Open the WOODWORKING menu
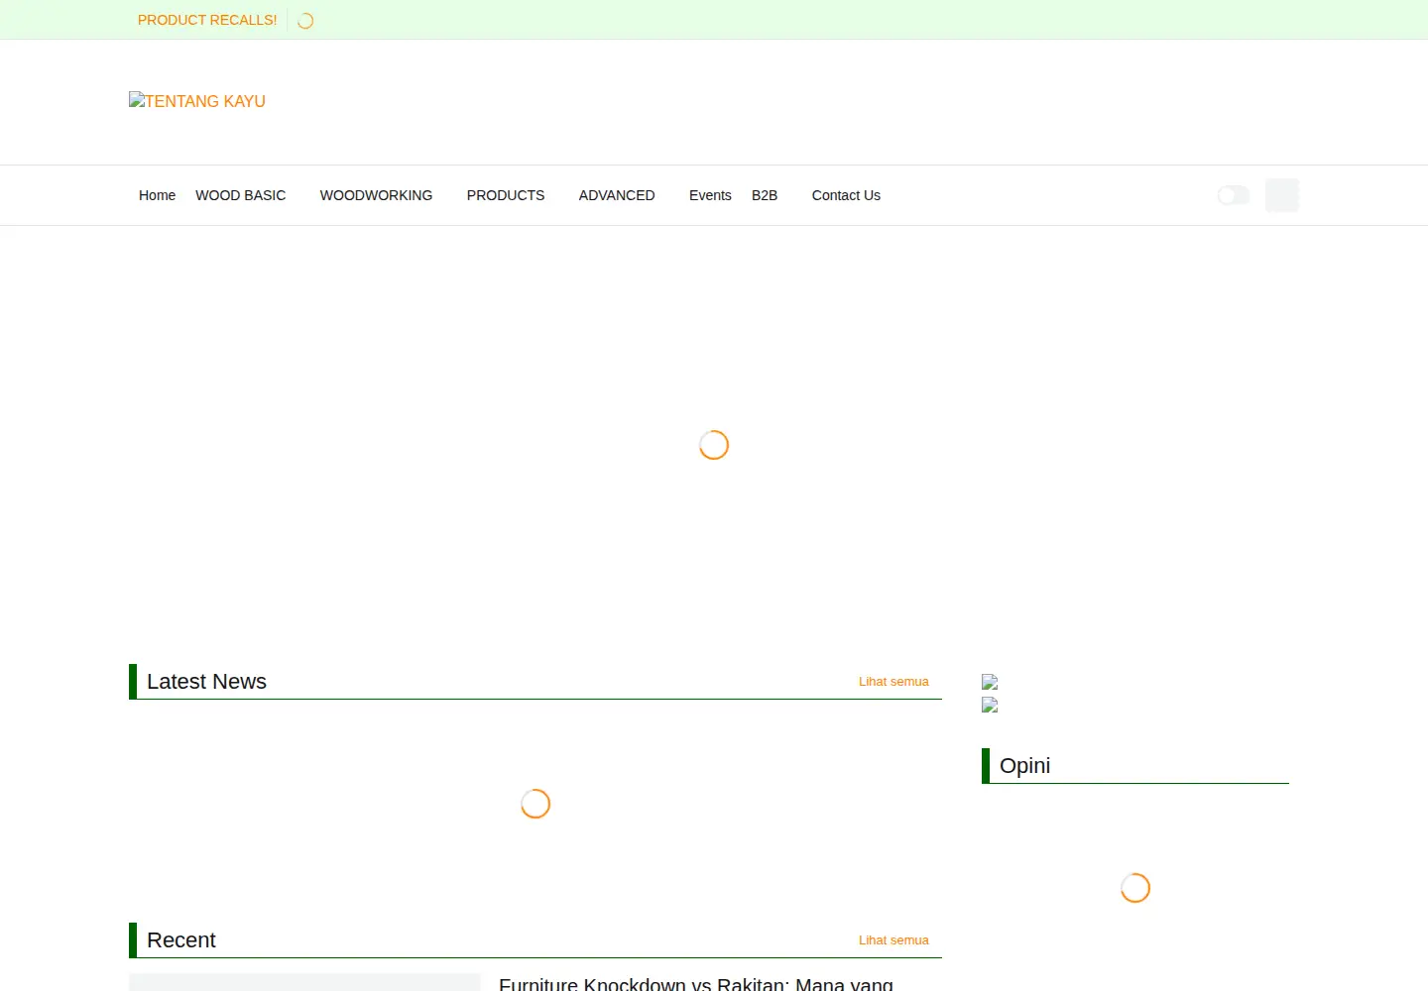The image size is (1428, 991). (x=376, y=195)
